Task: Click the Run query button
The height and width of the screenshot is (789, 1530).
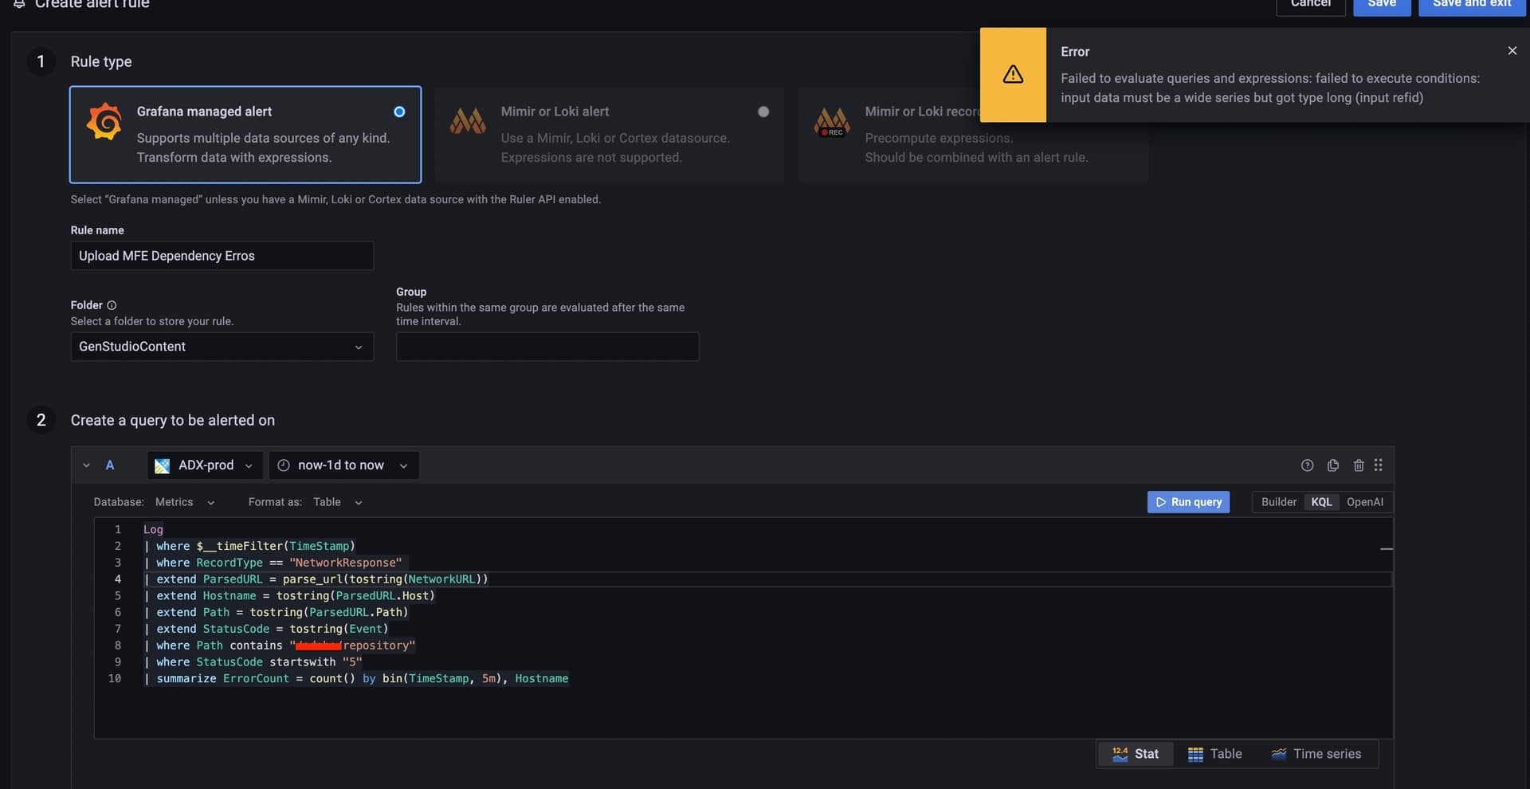Action: coord(1188,502)
